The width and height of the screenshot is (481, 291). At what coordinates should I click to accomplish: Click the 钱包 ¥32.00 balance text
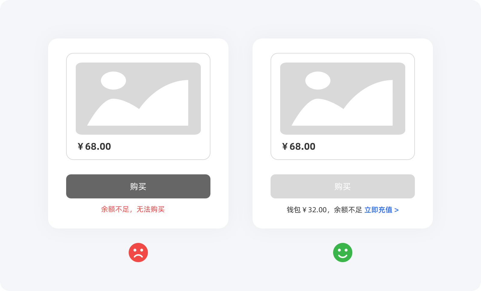(x=307, y=210)
